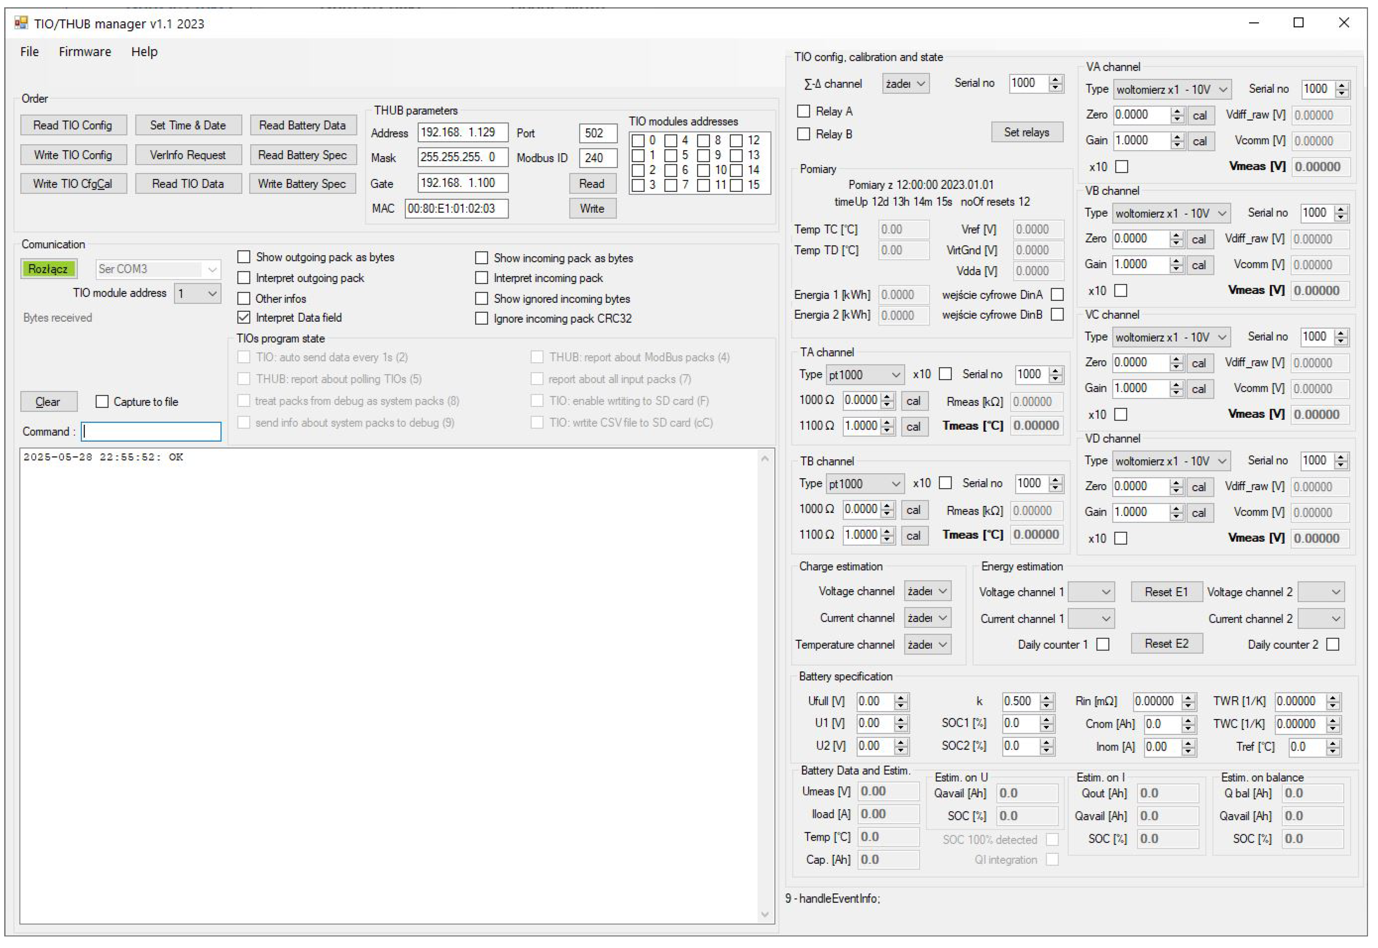
Task: Open the Firmware menu
Action: (x=85, y=52)
